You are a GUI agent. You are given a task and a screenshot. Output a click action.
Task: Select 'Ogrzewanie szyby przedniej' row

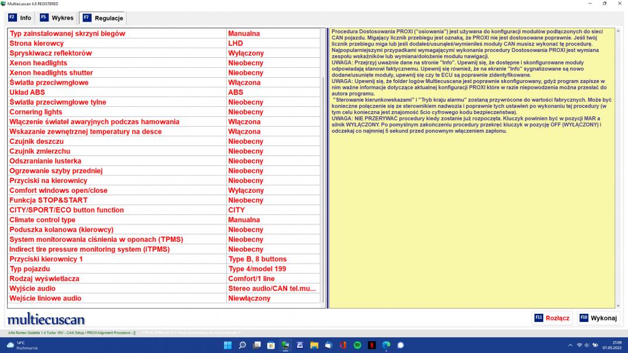[164, 171]
